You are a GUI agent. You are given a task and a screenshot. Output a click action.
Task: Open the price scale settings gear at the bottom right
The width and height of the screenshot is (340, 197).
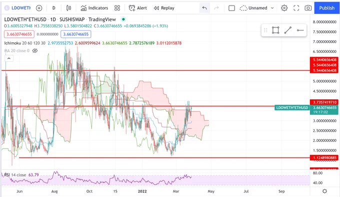pos(324,191)
